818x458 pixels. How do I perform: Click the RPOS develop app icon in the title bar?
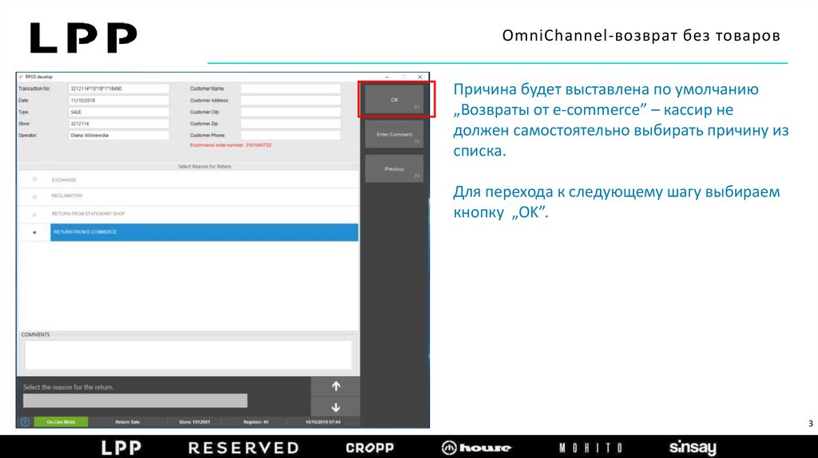(x=21, y=77)
